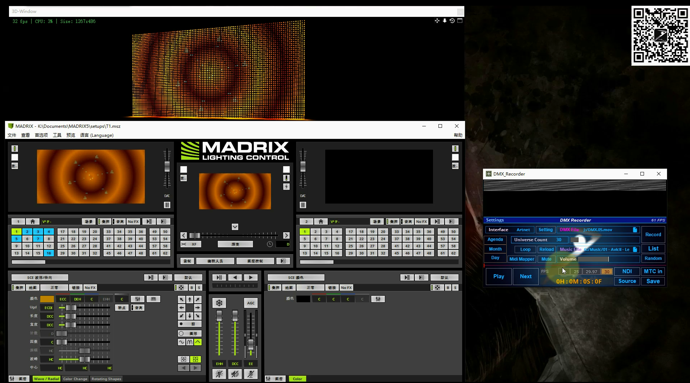Viewport: 690px width, 383px height.
Task: Choose the triangle wave shape icon
Action: pos(198,342)
